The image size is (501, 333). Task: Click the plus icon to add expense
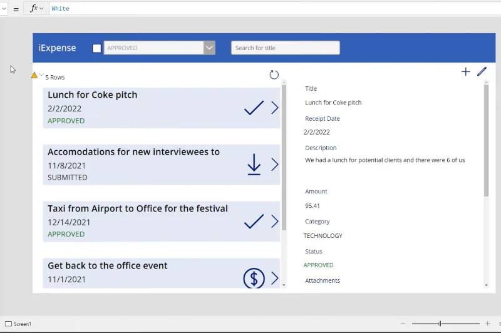[465, 71]
